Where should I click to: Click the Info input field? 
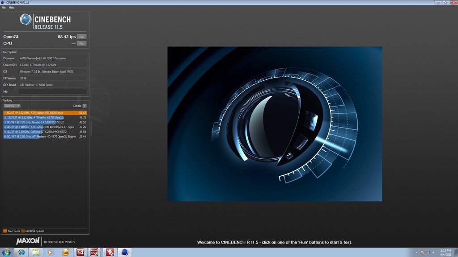[x=53, y=91]
